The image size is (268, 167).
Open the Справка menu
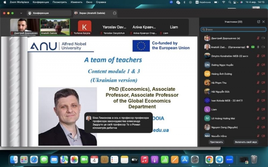coord(101,2)
